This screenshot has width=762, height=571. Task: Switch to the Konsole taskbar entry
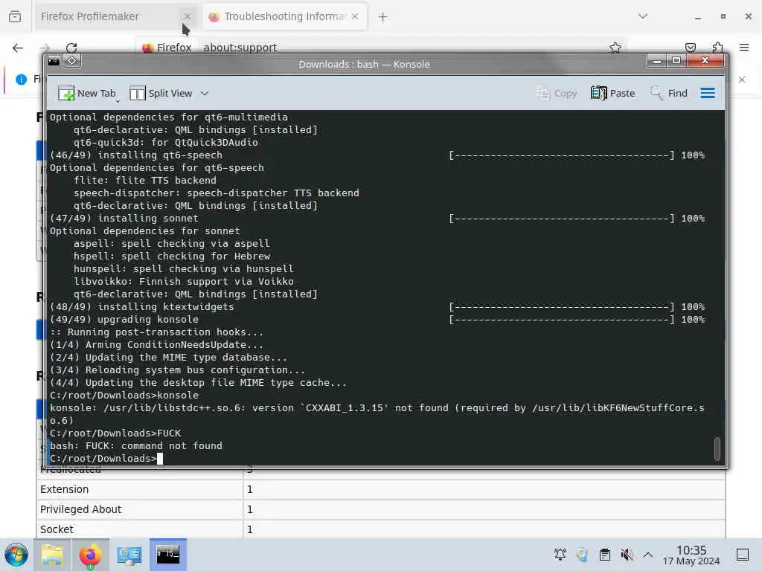pos(167,555)
